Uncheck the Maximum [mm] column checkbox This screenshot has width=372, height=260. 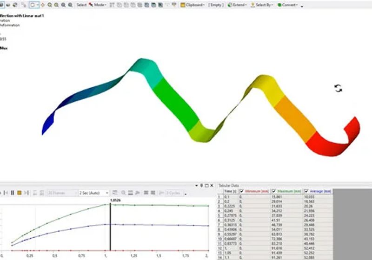click(274, 191)
